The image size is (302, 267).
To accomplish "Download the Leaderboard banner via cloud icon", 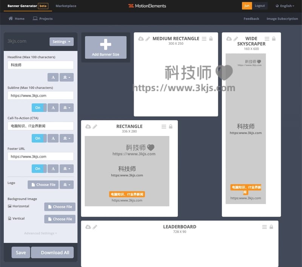I will (x=88, y=227).
